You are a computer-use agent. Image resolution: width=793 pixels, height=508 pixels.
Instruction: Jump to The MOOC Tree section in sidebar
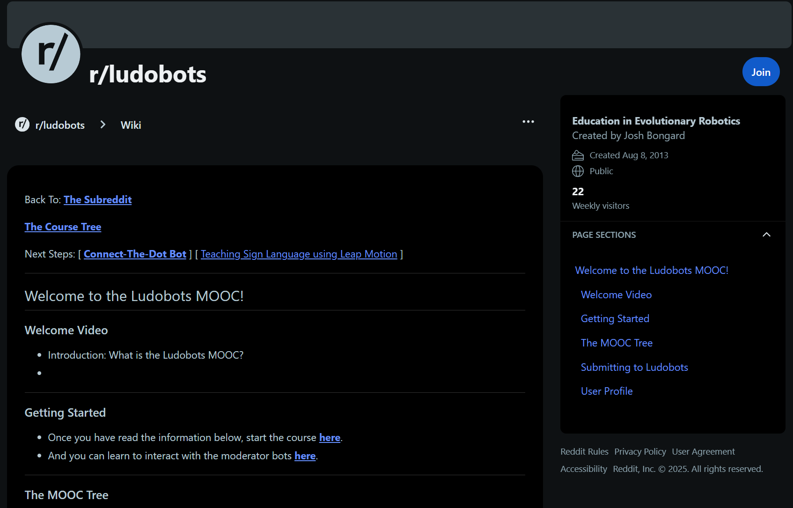click(617, 343)
